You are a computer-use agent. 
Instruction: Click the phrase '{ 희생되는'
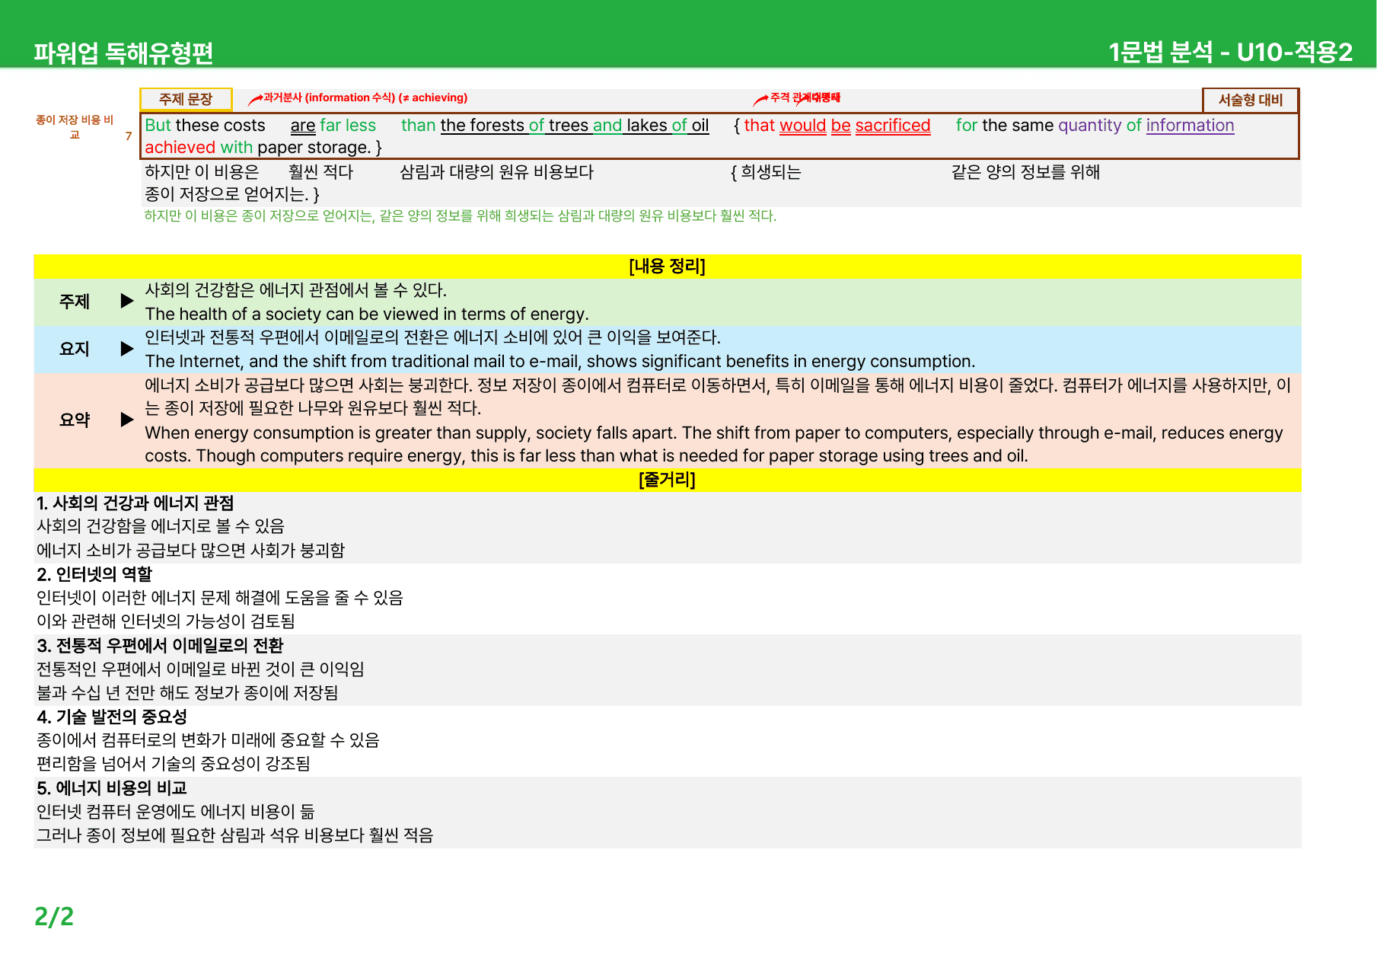[766, 172]
